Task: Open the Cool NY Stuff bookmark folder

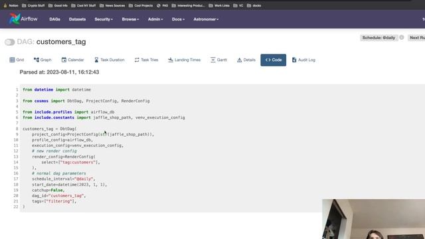Action: [83, 5]
